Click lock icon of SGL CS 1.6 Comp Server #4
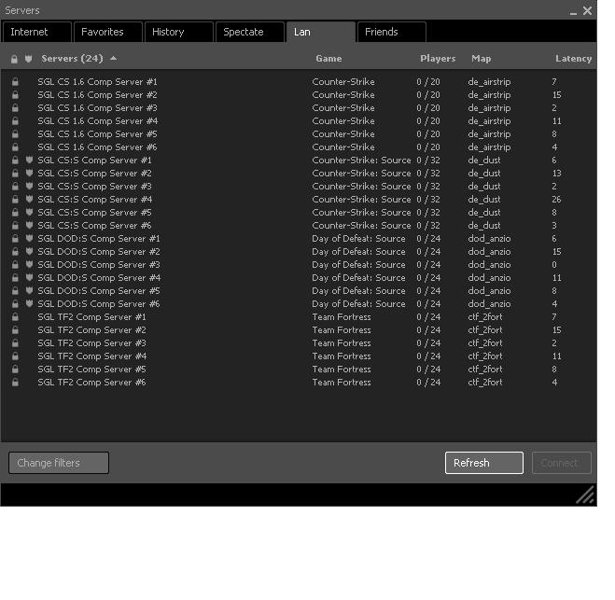 pyautogui.click(x=15, y=120)
